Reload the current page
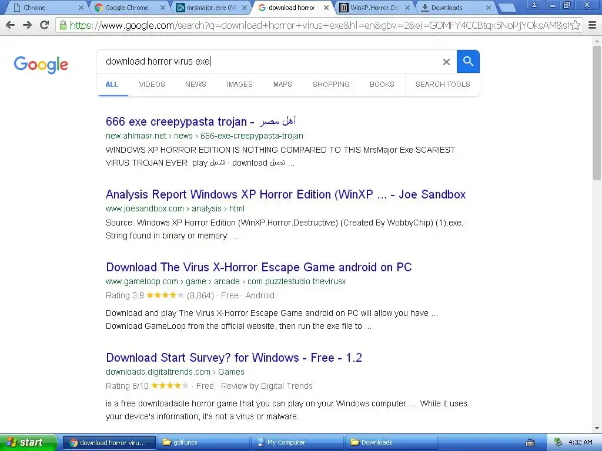Image resolution: width=602 pixels, height=451 pixels. pyautogui.click(x=45, y=25)
